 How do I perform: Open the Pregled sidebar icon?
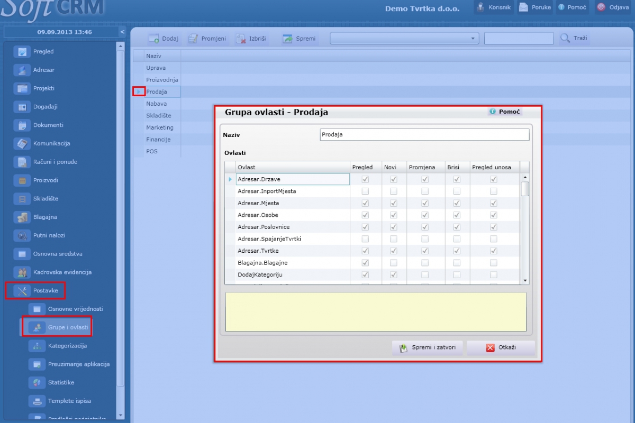click(x=22, y=52)
